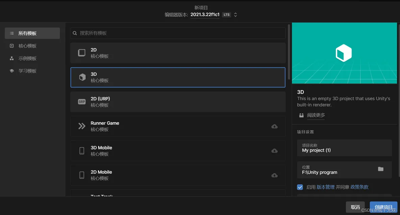Edit the project name My project (1)
Screen dimensions: 400x215
click(344, 148)
